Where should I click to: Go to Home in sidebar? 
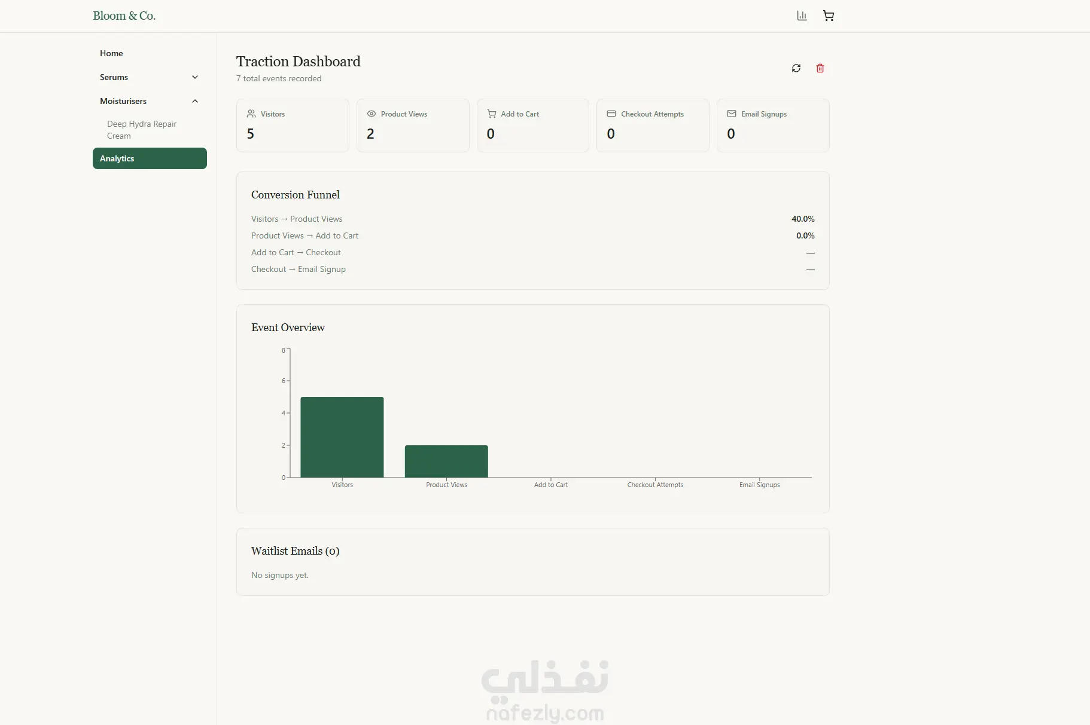tap(111, 53)
